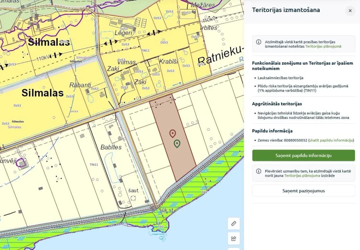Click Lauksaimniecības teritorija list item
This screenshot has height=250, width=360.
click(x=280, y=78)
